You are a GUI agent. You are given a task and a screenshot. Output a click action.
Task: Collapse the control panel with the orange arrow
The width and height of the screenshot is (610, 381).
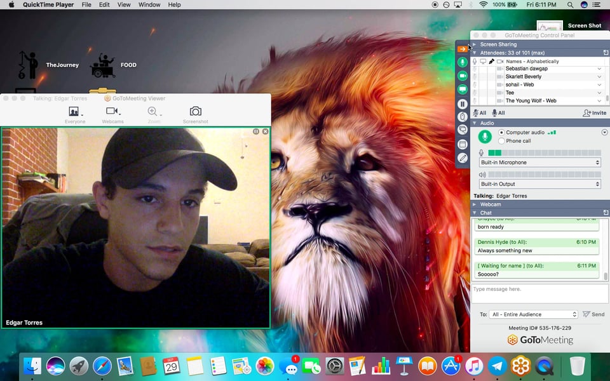(x=462, y=49)
